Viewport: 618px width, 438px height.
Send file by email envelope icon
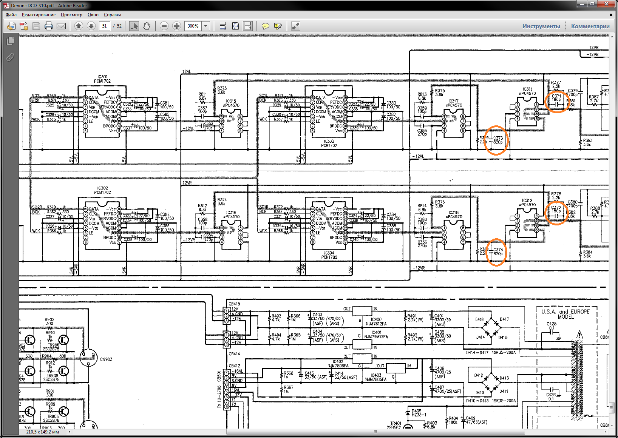[61, 26]
